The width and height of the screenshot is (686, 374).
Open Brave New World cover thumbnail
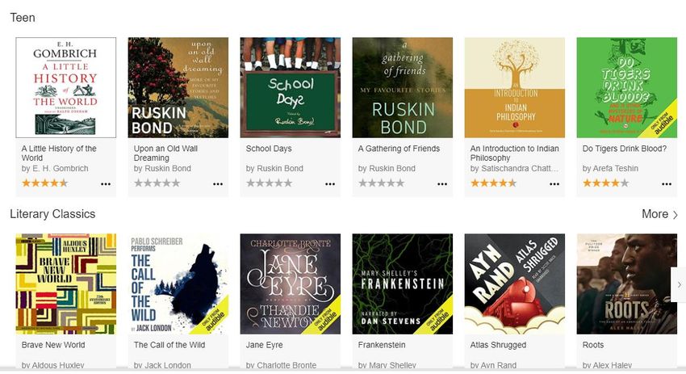pyautogui.click(x=66, y=284)
